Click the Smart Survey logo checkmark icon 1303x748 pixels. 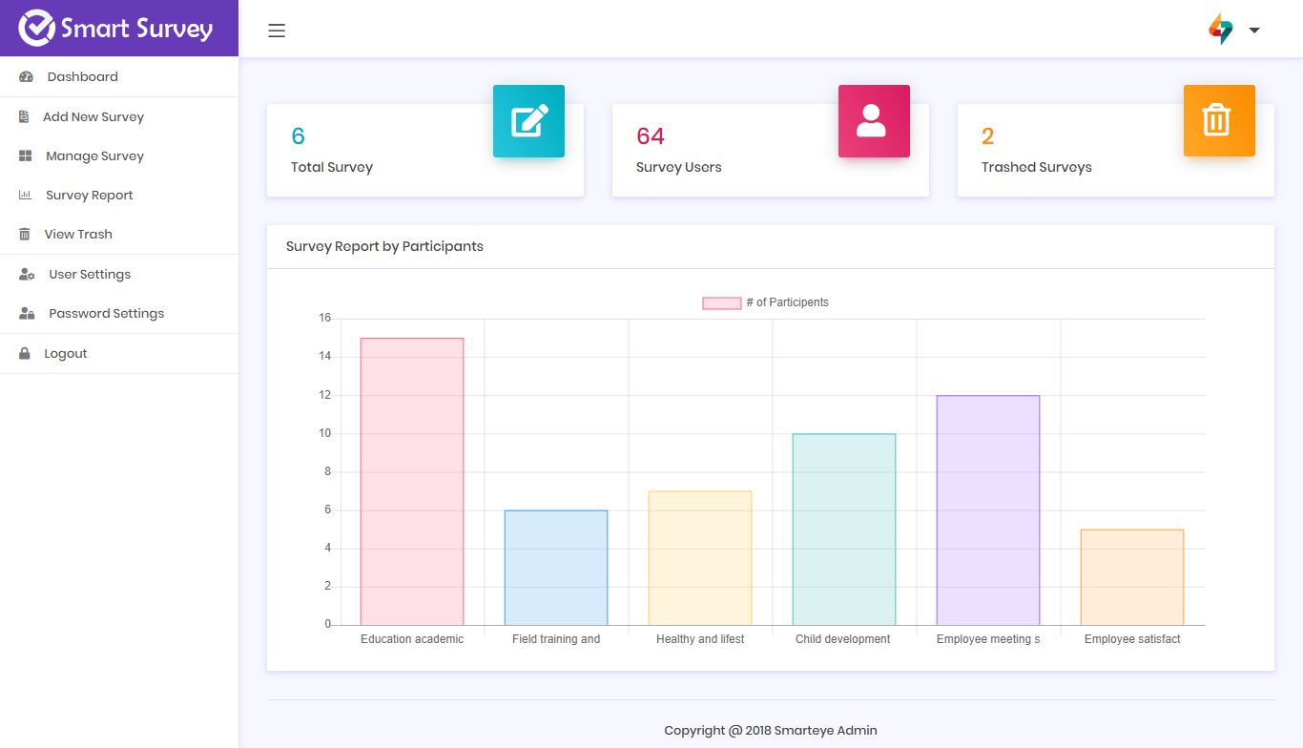pyautogui.click(x=37, y=28)
